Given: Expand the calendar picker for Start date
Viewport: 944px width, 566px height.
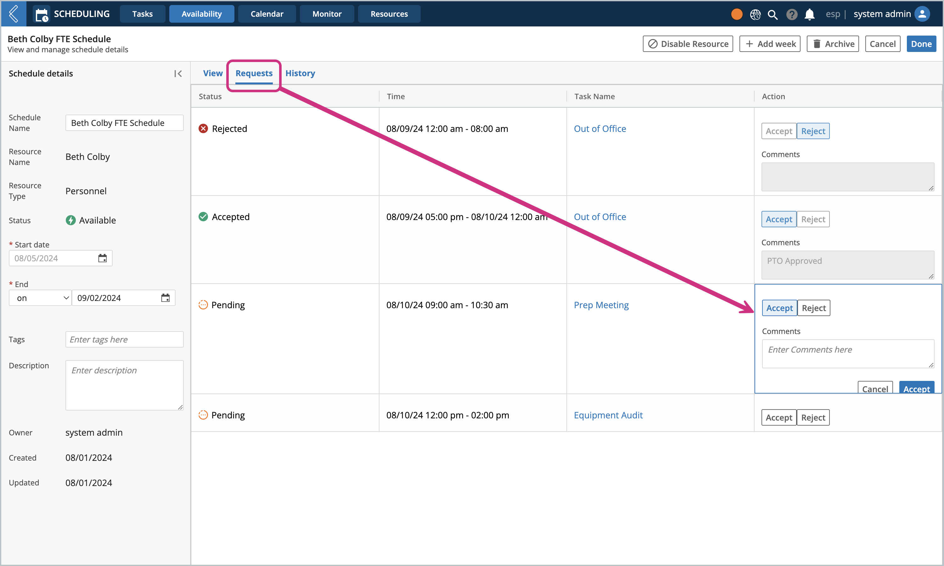Looking at the screenshot, I should pyautogui.click(x=102, y=259).
